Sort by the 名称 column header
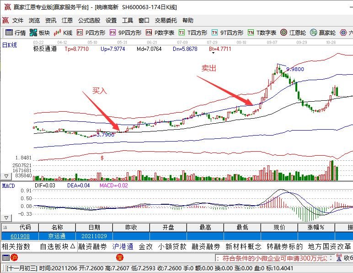Viewport: 353px width, 273px height. 57,228
